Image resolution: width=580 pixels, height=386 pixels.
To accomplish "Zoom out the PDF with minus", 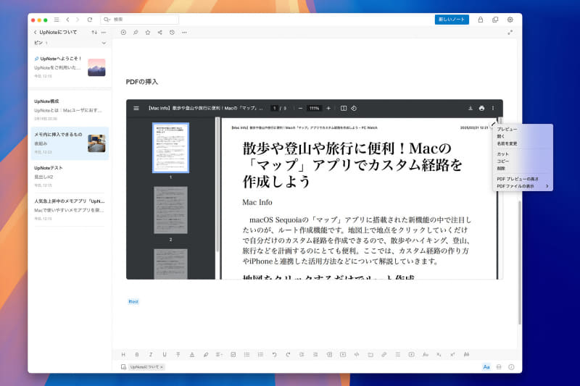I will (300, 108).
